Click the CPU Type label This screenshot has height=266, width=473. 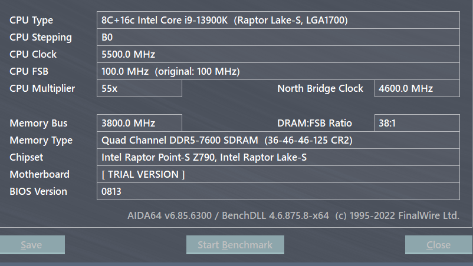[31, 20]
